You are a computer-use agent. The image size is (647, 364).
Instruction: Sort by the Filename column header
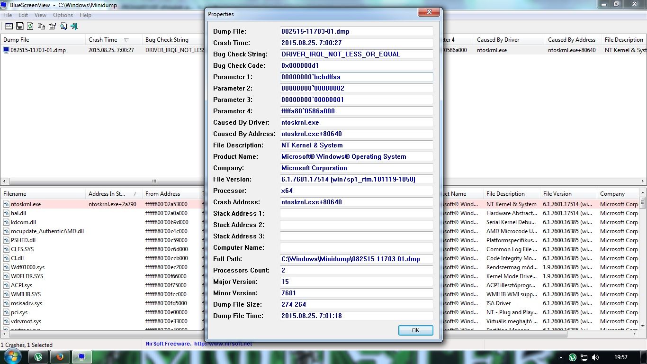(x=43, y=194)
